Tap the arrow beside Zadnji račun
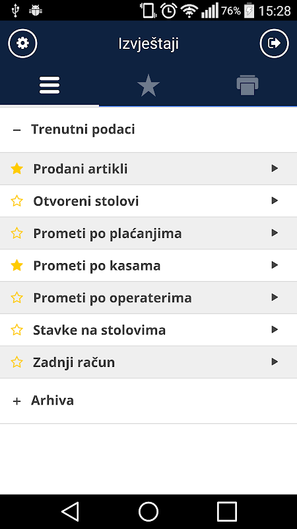297x529 pixels. (275, 362)
